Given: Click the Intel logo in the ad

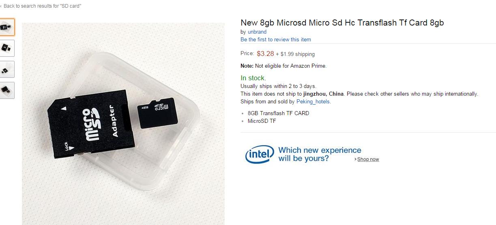Looking at the screenshot, I should pyautogui.click(x=260, y=154).
